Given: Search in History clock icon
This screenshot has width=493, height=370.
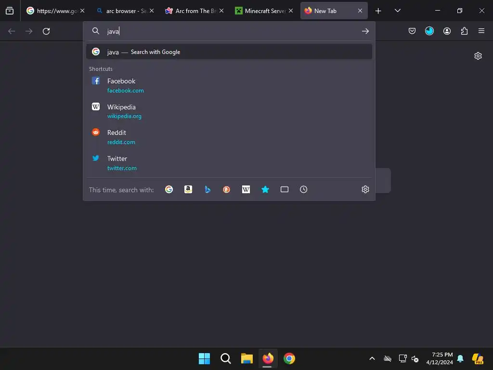Looking at the screenshot, I should pos(303,189).
